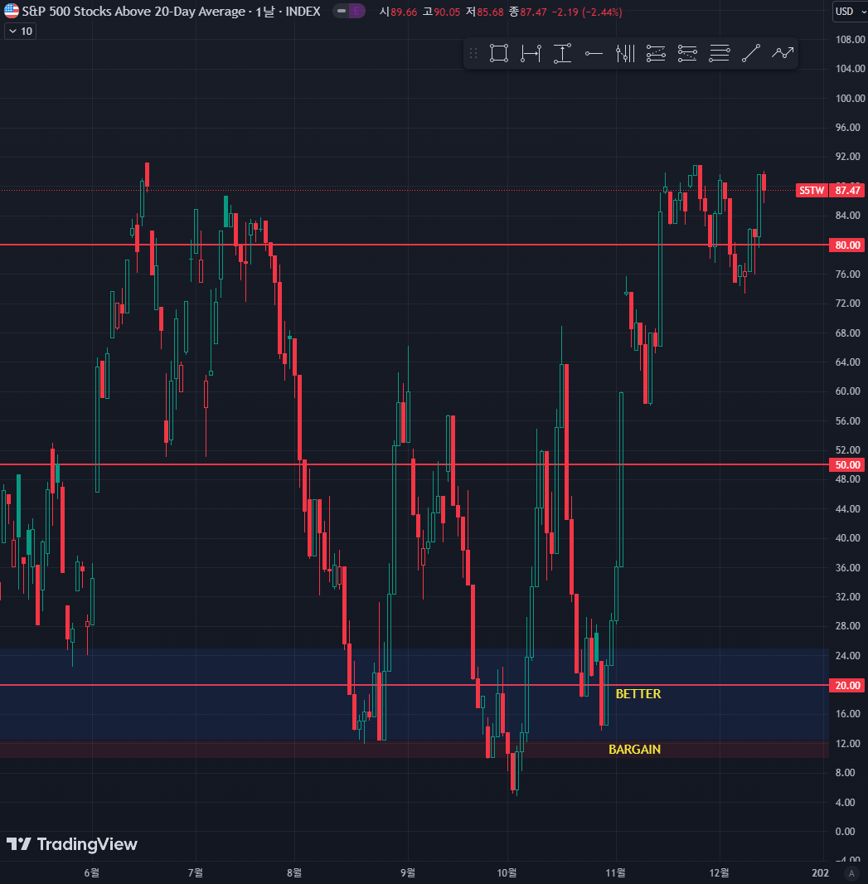
Task: Expand the collapsed indicators list showing 10
Action: click(20, 32)
